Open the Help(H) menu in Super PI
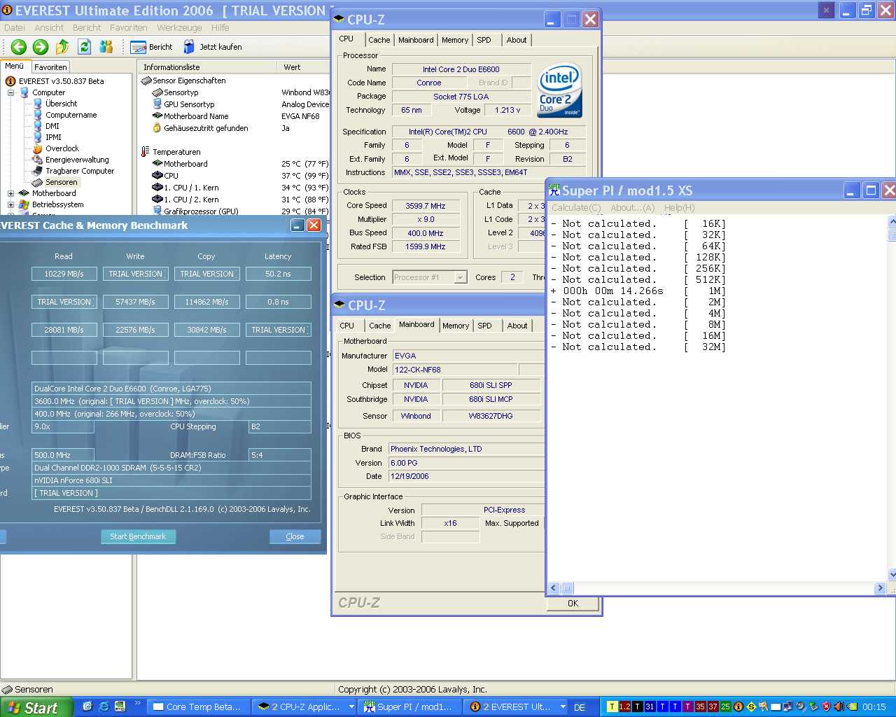The width and height of the screenshot is (896, 717). click(x=679, y=208)
